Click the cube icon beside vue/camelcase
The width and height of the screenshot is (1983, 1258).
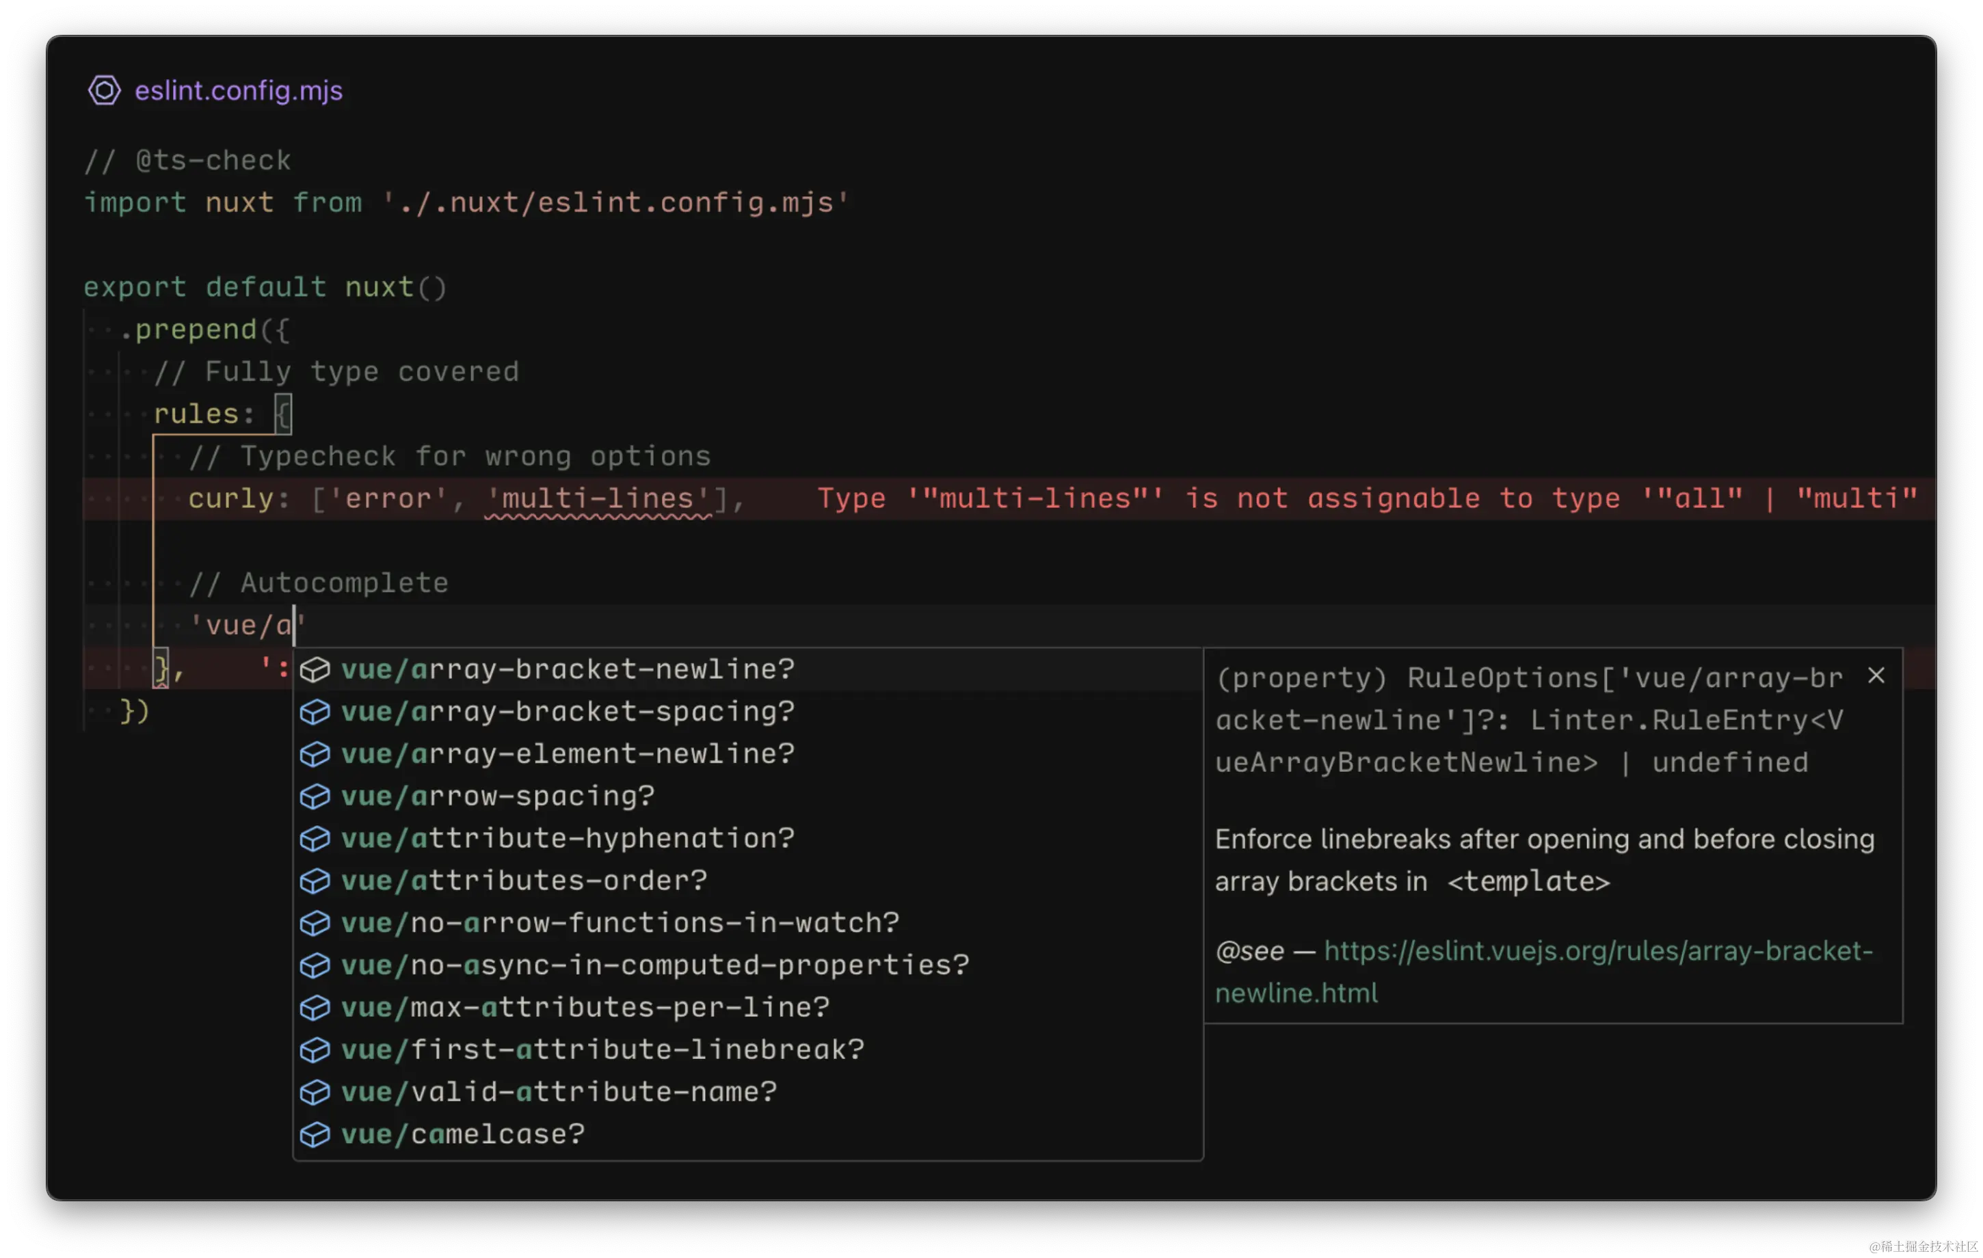315,1136
